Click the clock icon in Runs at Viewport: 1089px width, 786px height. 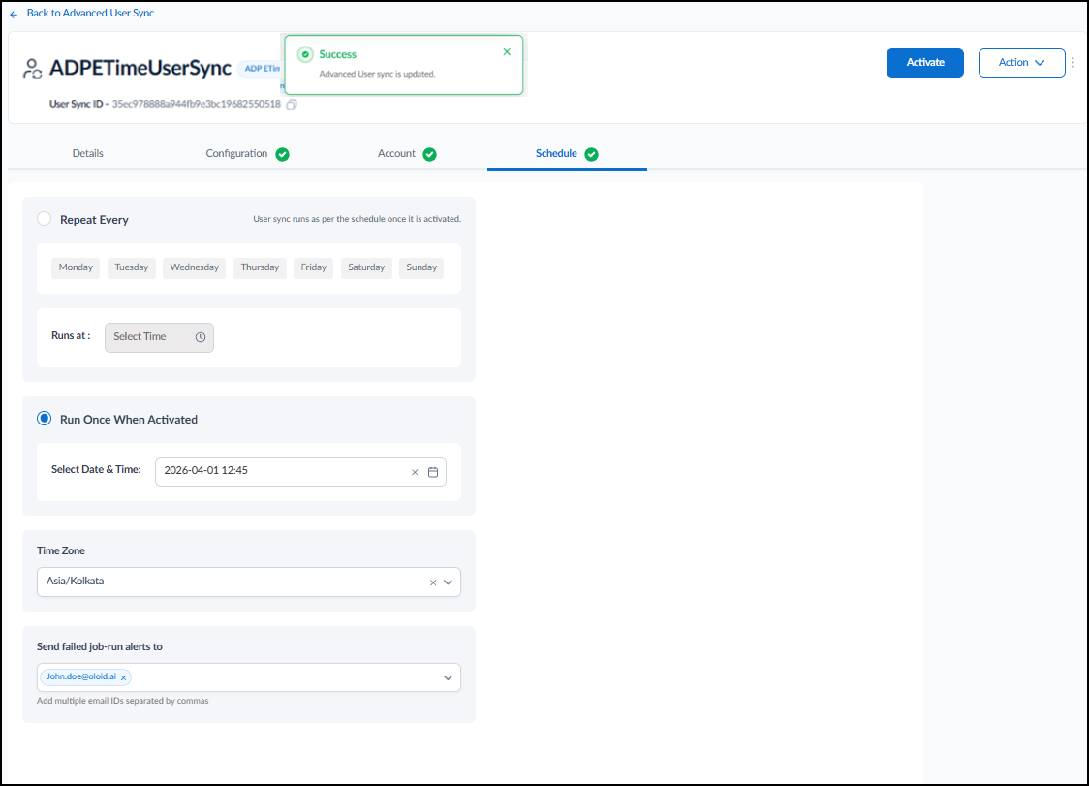(201, 337)
